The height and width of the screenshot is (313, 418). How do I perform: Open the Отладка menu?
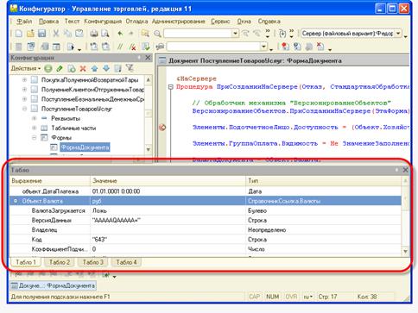[x=136, y=22]
